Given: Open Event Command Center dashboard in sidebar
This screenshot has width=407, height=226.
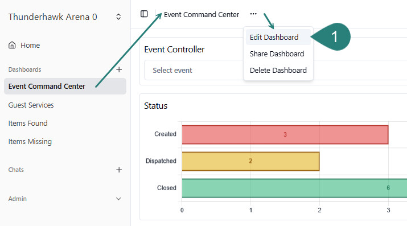Looking at the screenshot, I should click(x=65, y=86).
